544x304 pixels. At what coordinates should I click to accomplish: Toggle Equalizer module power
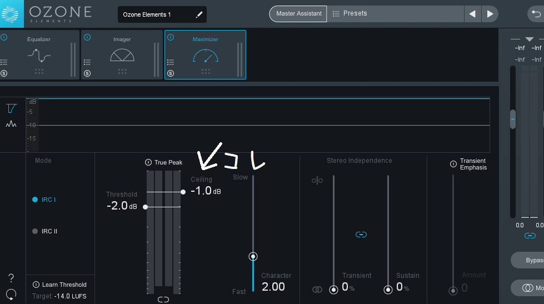[4, 37]
